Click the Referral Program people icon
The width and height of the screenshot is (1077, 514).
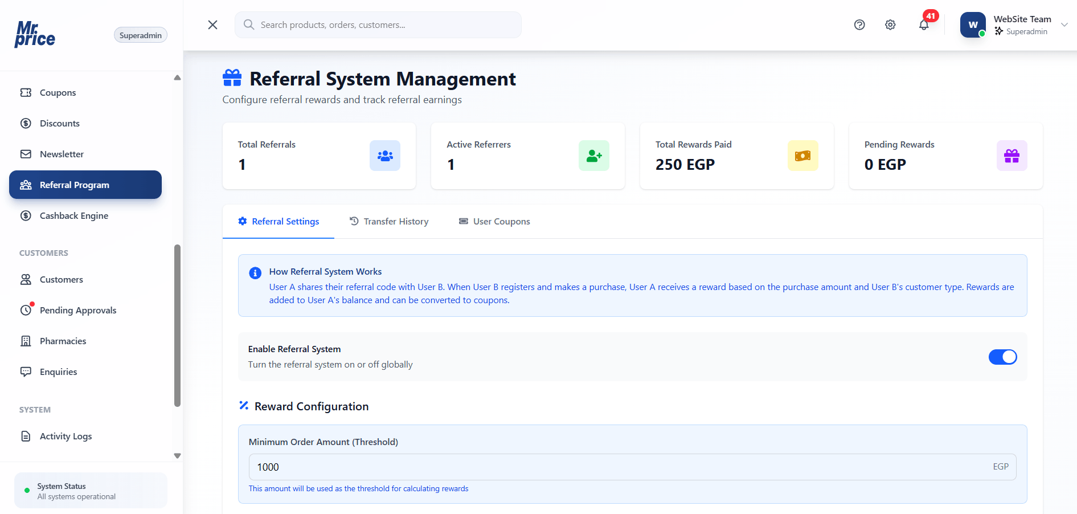pos(26,185)
